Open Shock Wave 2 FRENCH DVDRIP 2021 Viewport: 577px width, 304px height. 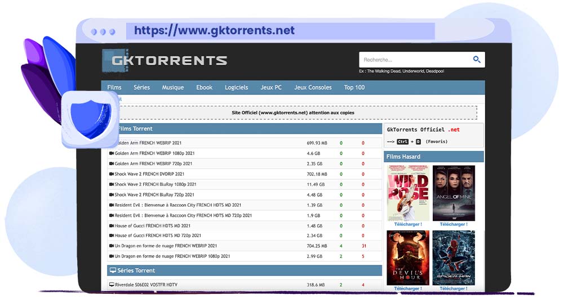point(149,174)
